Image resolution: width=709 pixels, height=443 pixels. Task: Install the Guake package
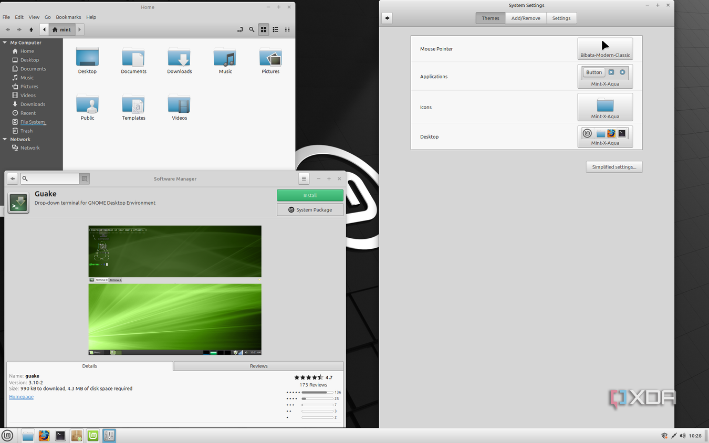click(310, 195)
